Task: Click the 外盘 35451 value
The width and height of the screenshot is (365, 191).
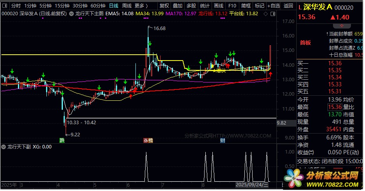Action: (333, 129)
